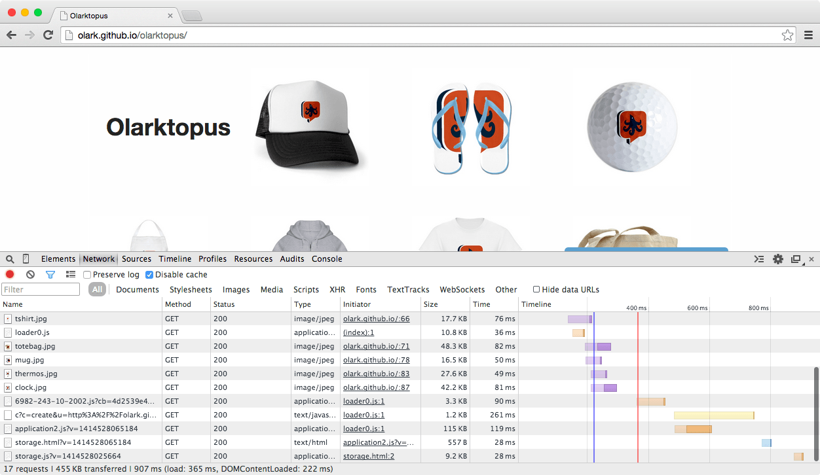The height and width of the screenshot is (475, 820).
Task: Toggle the network filter funnel icon
Action: point(50,275)
